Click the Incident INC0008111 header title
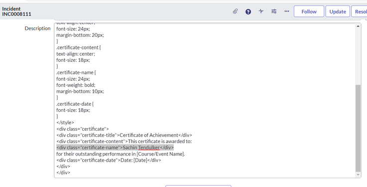 [16, 11]
